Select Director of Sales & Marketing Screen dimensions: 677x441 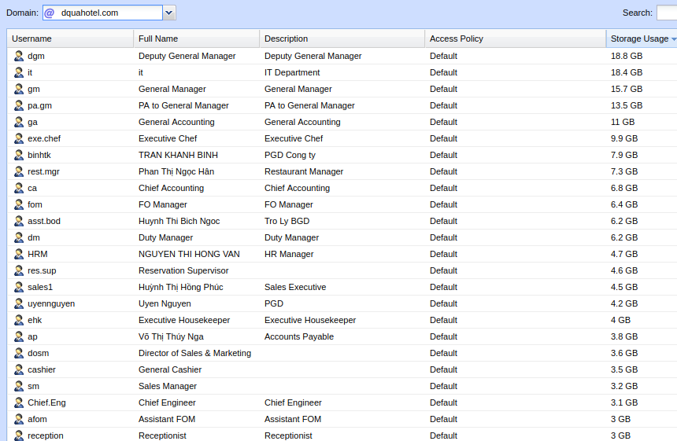(x=194, y=353)
